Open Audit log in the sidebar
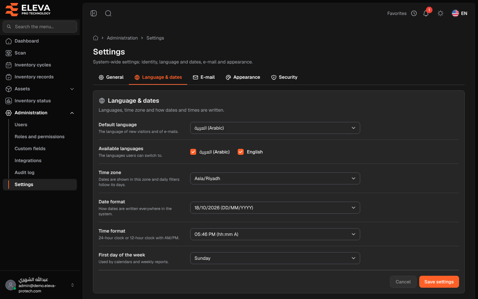Screen dimensions: 478x299 25,172
